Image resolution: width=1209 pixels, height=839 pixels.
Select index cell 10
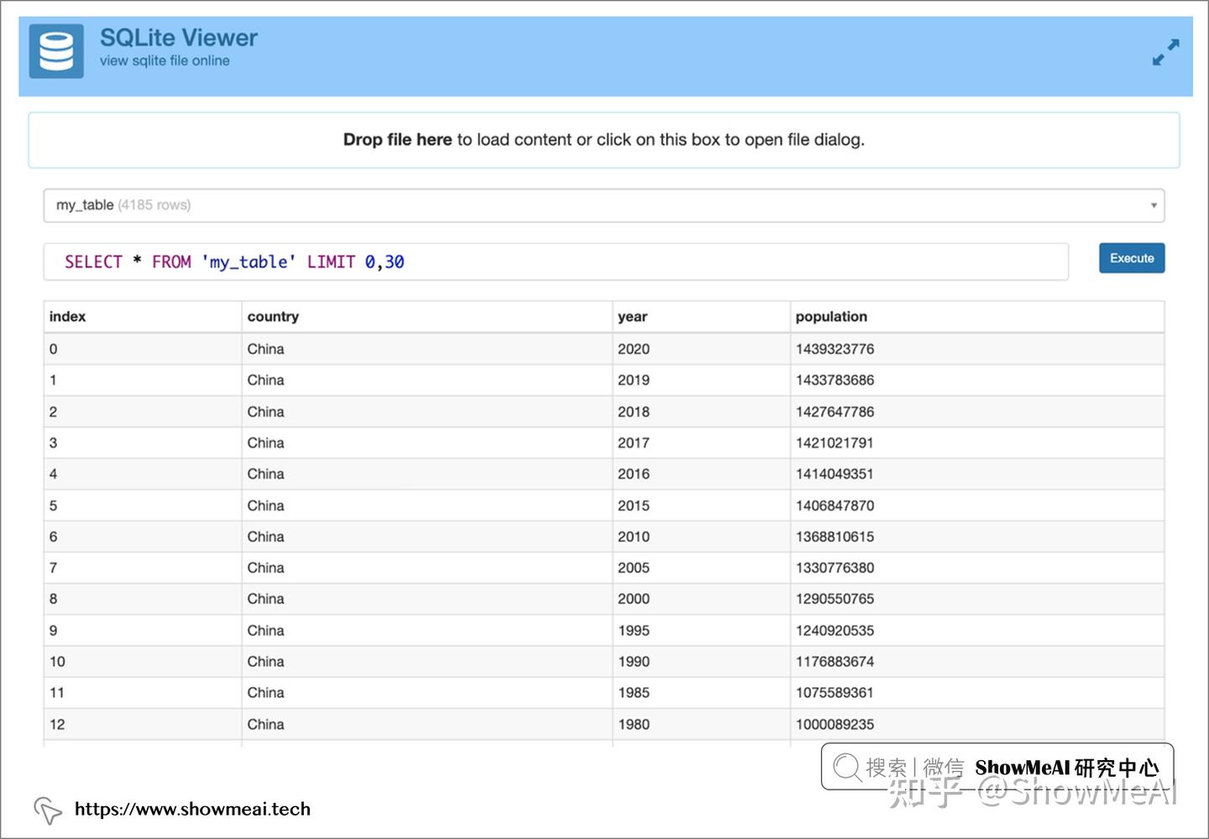click(143, 662)
